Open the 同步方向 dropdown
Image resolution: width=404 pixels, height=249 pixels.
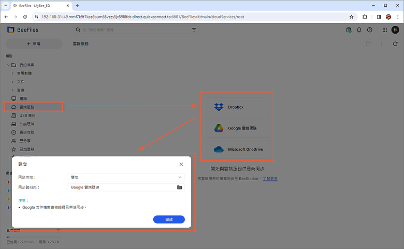click(x=126, y=177)
